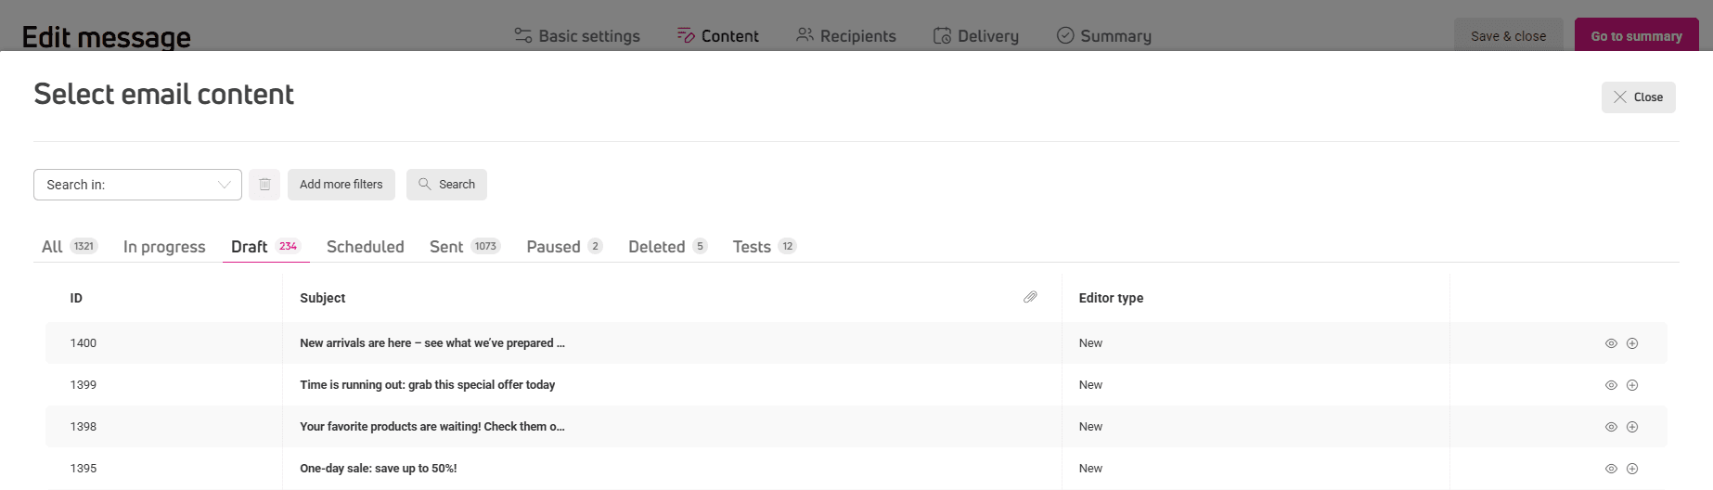
Task: Select the One-day sale subject row
Action: click(856, 469)
